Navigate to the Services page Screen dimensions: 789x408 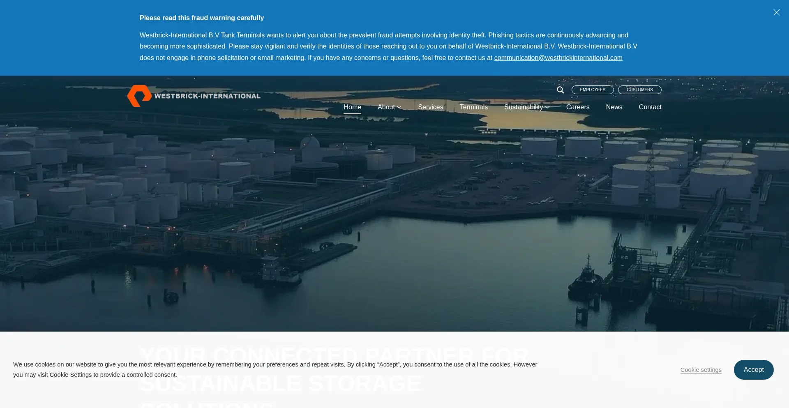[430, 107]
